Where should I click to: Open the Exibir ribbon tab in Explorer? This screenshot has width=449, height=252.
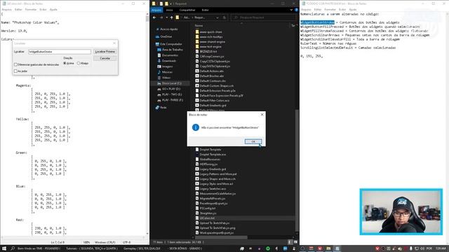point(205,10)
